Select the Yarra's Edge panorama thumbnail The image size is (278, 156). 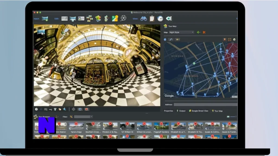(76, 127)
